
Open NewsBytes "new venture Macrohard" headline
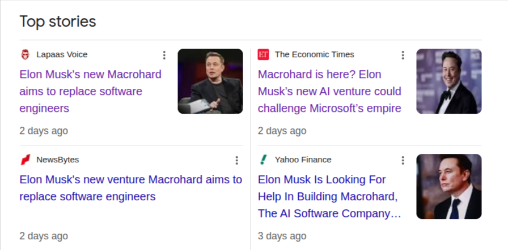click(x=130, y=188)
